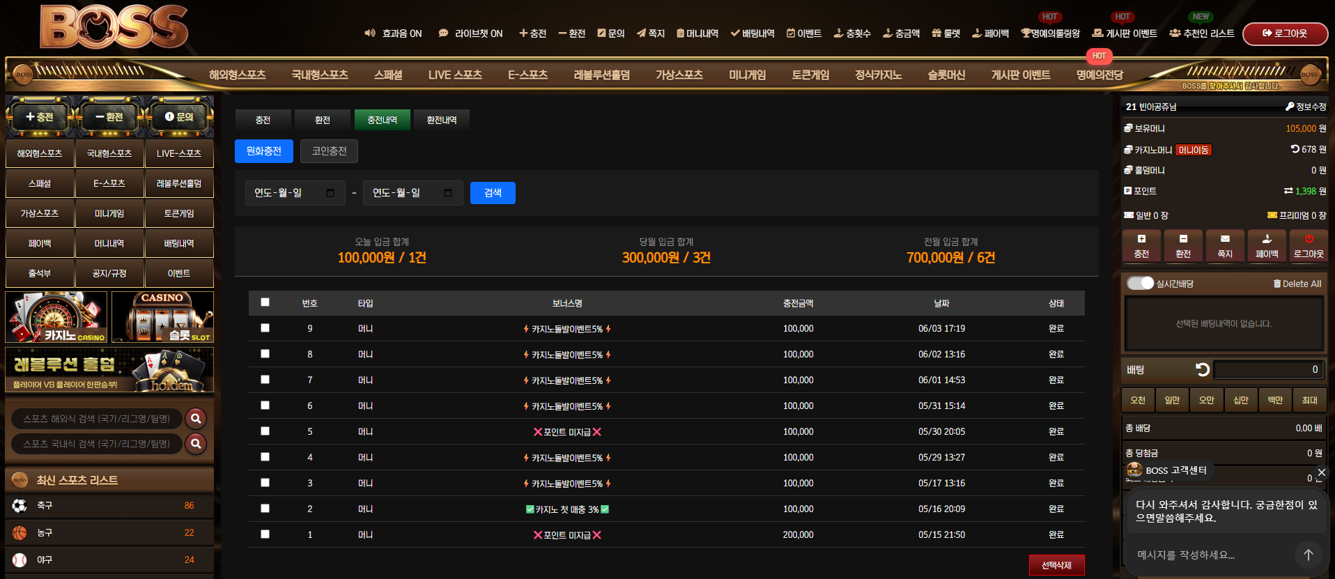Switch to the 환전내역 tab
The height and width of the screenshot is (579, 1335).
coord(442,120)
